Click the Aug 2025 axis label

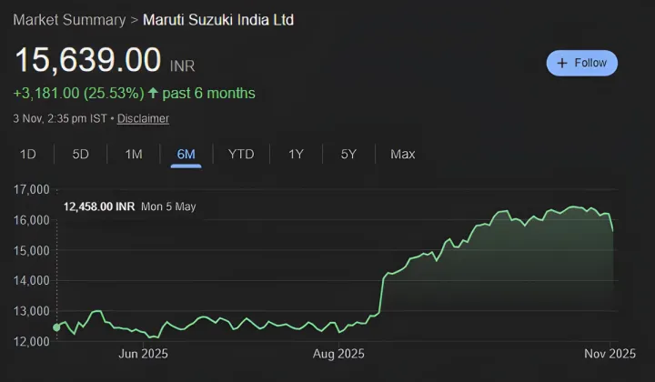pyautogui.click(x=339, y=353)
